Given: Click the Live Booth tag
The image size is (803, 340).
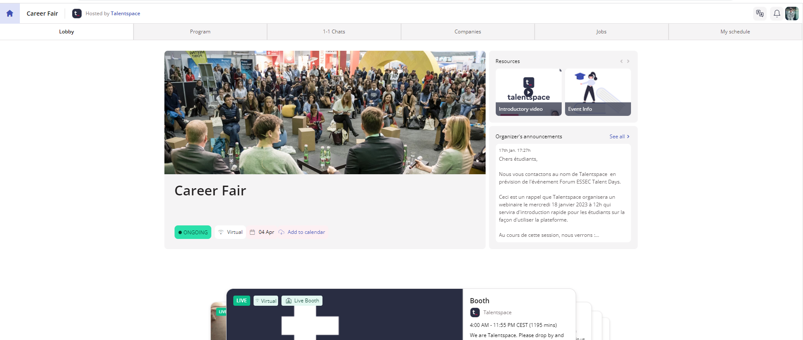Looking at the screenshot, I should [x=302, y=301].
